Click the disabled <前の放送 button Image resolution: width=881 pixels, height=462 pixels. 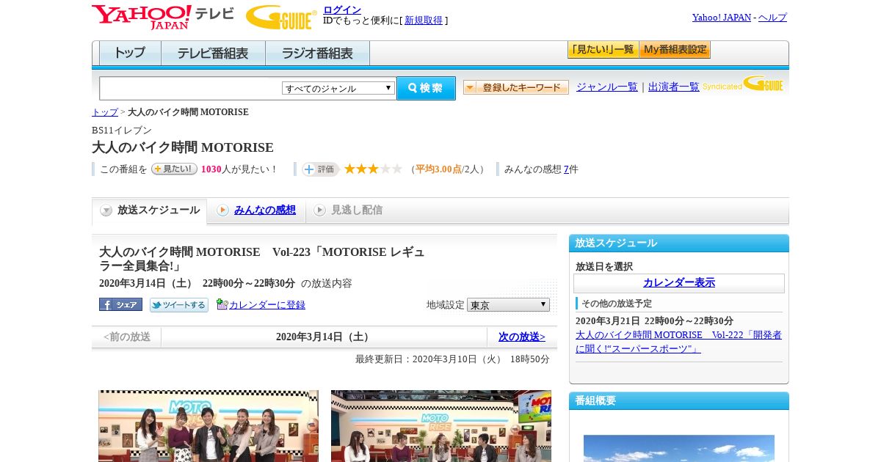127,337
